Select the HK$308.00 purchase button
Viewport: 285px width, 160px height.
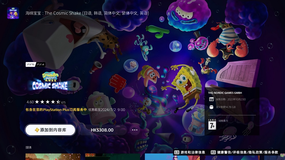(102, 130)
